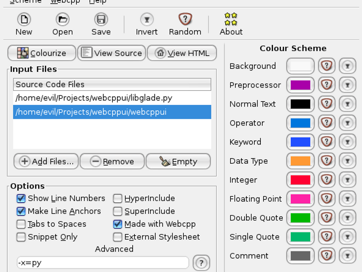The width and height of the screenshot is (362, 272).
Task: Invert the Keyword colour
Action: point(347,142)
